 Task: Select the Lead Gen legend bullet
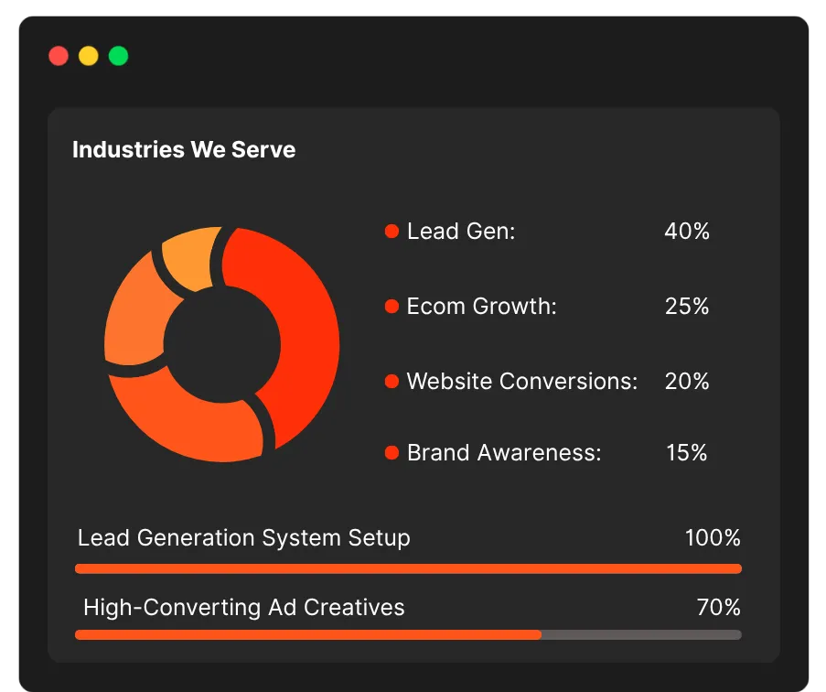click(392, 231)
